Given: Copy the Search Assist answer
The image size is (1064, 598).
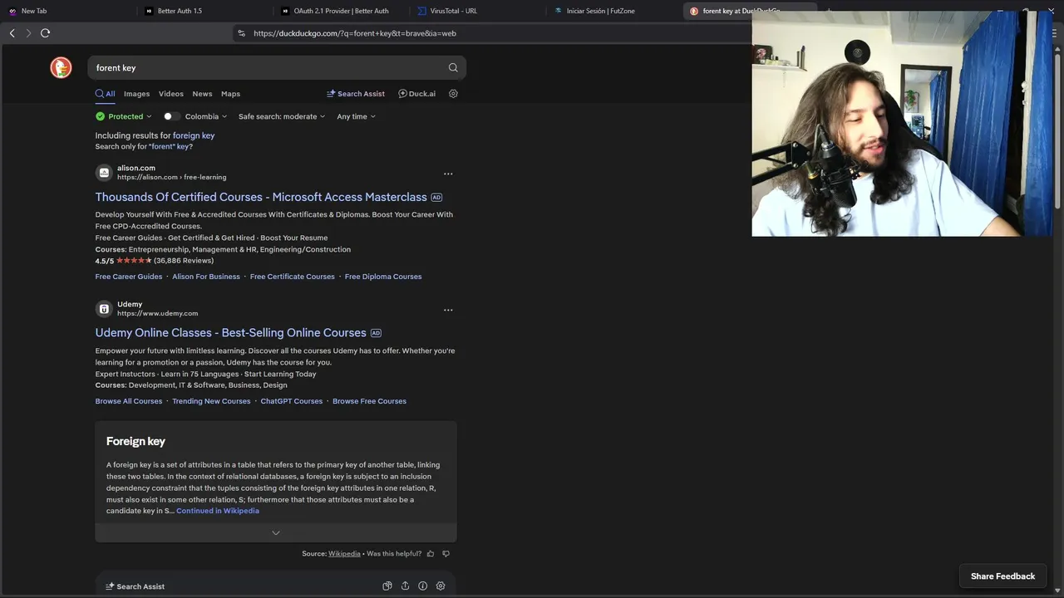Looking at the screenshot, I should click(387, 586).
